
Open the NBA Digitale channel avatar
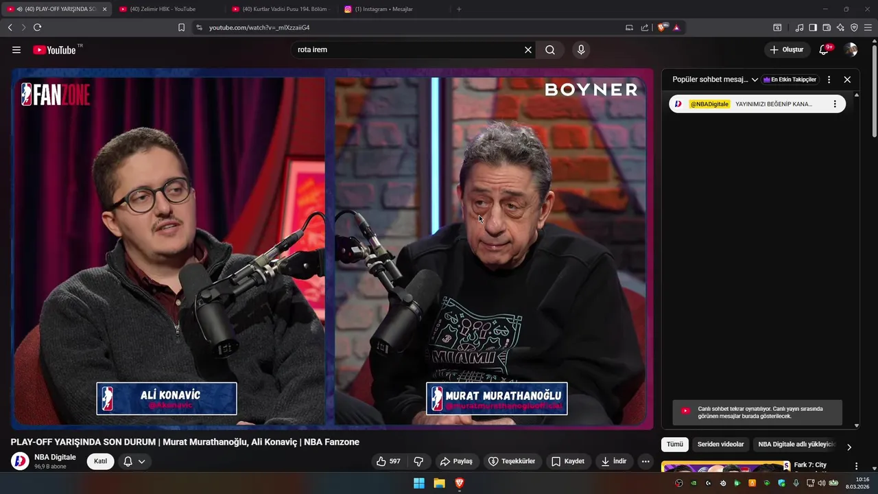point(20,461)
